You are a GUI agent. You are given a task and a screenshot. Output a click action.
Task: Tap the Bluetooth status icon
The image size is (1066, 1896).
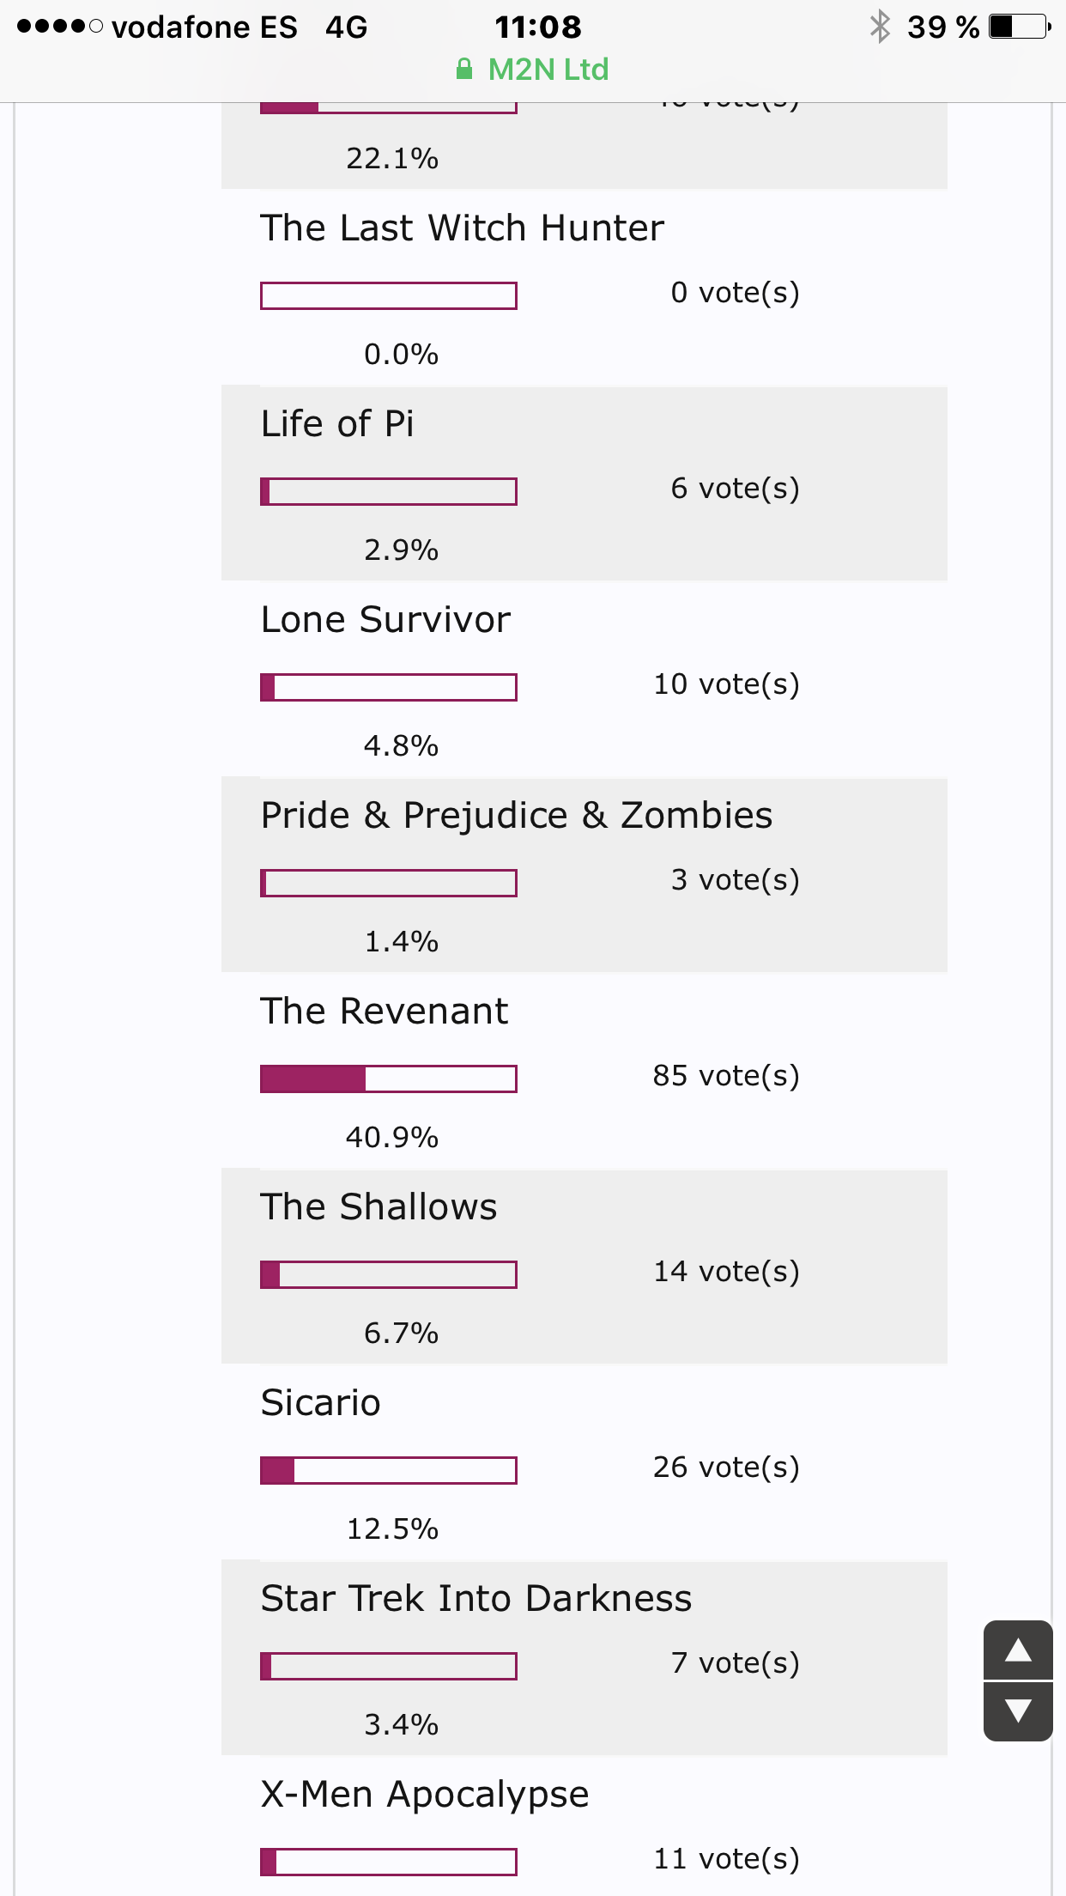coord(880,27)
